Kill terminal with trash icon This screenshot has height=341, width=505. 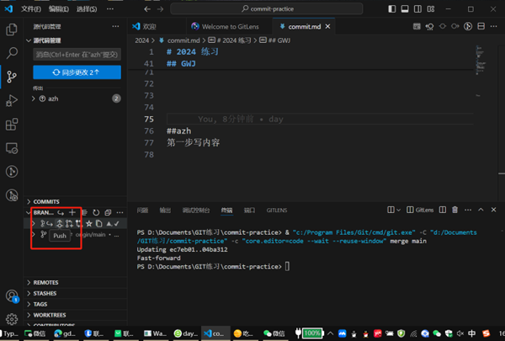click(454, 210)
